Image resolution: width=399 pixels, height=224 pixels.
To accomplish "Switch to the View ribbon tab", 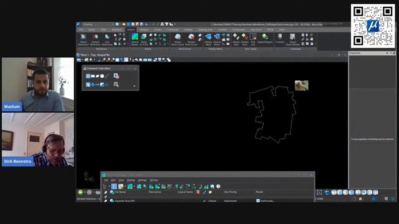I will click(x=103, y=30).
